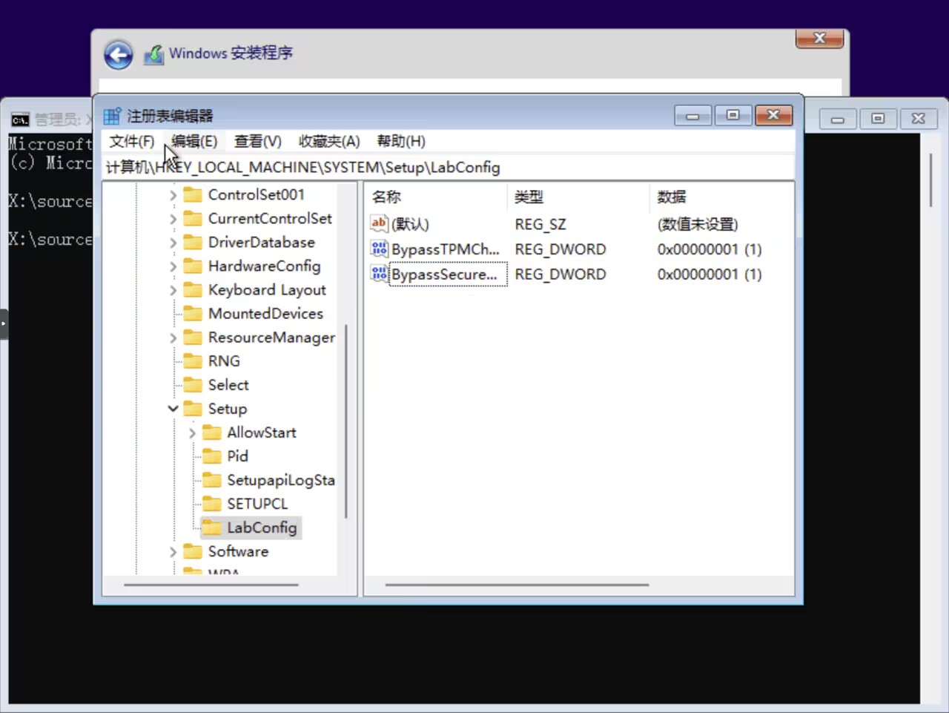Click the (默认) string value icon
Image resolution: width=949 pixels, height=713 pixels.
379,223
